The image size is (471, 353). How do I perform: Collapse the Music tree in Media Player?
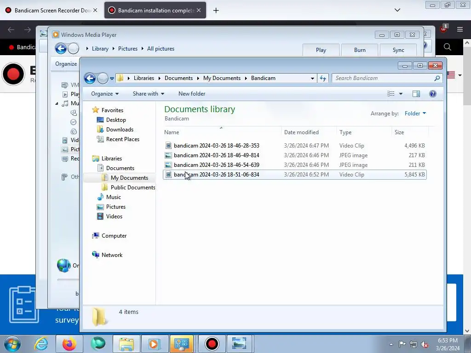[57, 103]
